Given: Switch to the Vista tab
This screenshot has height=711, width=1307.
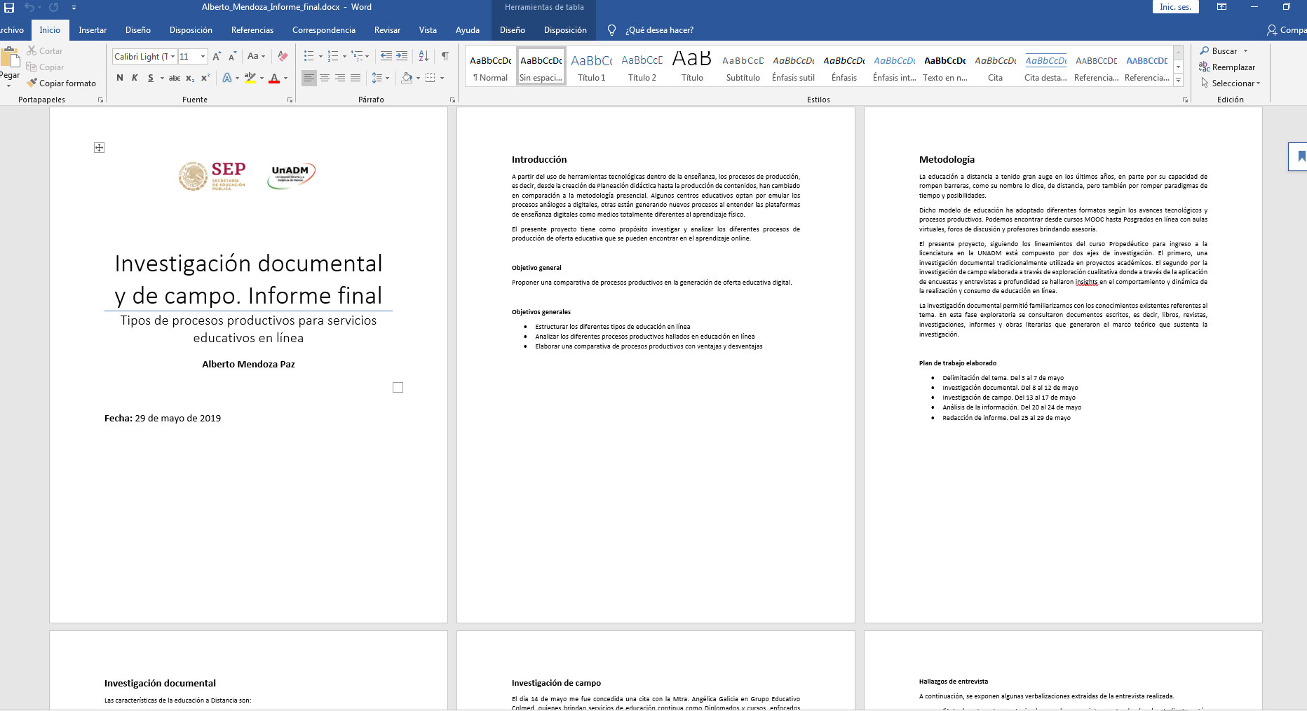Looking at the screenshot, I should tap(428, 30).
